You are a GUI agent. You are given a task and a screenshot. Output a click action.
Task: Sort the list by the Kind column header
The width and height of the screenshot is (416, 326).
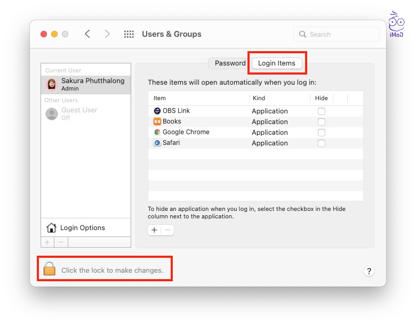coord(259,98)
